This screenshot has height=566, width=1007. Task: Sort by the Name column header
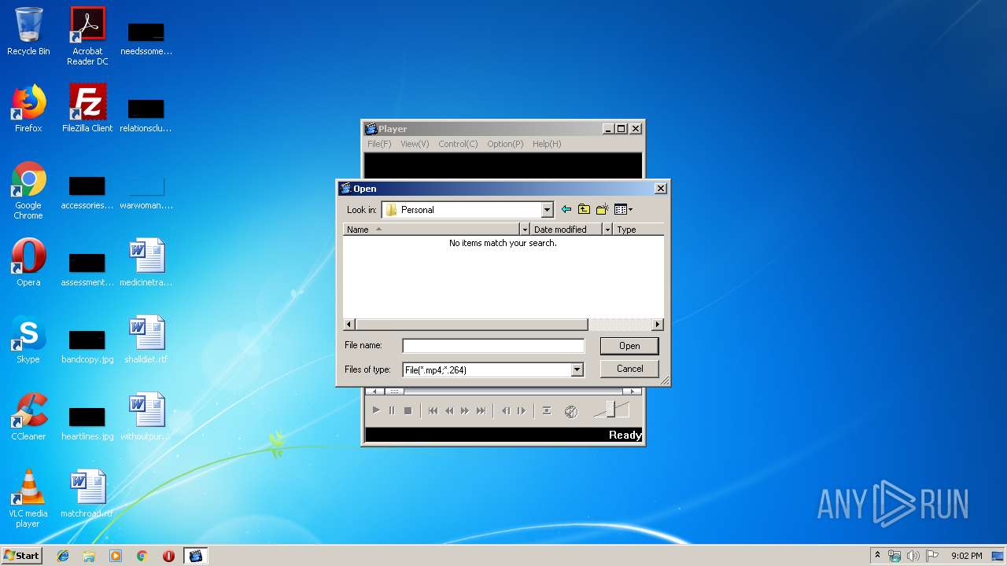pyautogui.click(x=431, y=230)
